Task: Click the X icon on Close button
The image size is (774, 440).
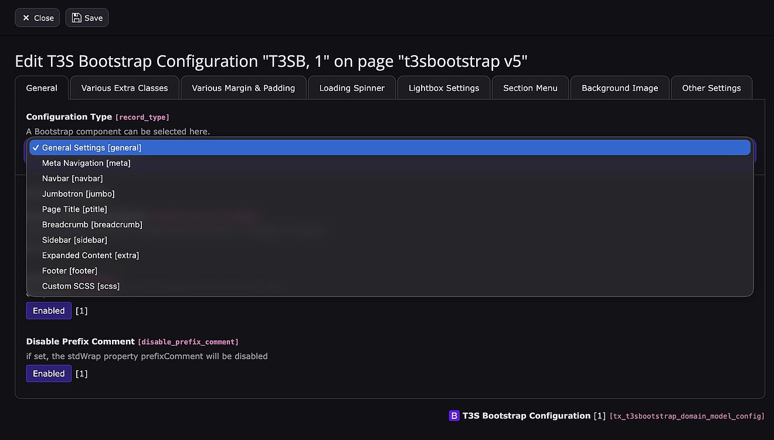Action: [26, 18]
